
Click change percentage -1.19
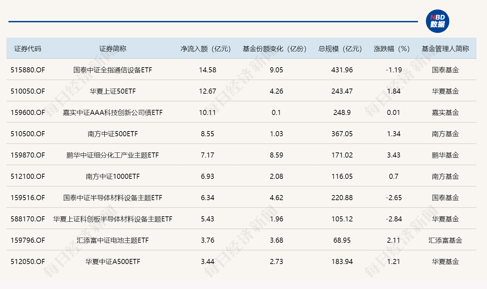coord(394,70)
